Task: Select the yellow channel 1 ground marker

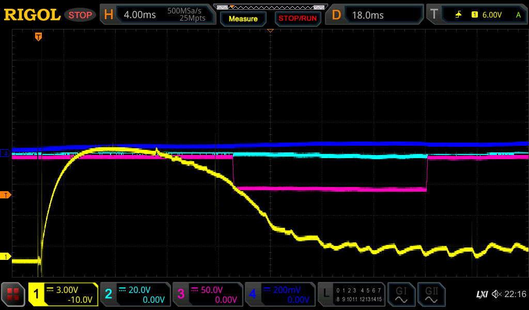Action: tap(6, 256)
